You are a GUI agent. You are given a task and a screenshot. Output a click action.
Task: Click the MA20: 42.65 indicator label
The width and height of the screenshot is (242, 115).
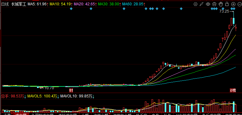pos(85,4)
